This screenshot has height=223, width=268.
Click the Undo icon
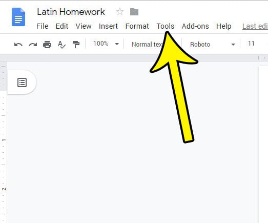pyautogui.click(x=18, y=45)
